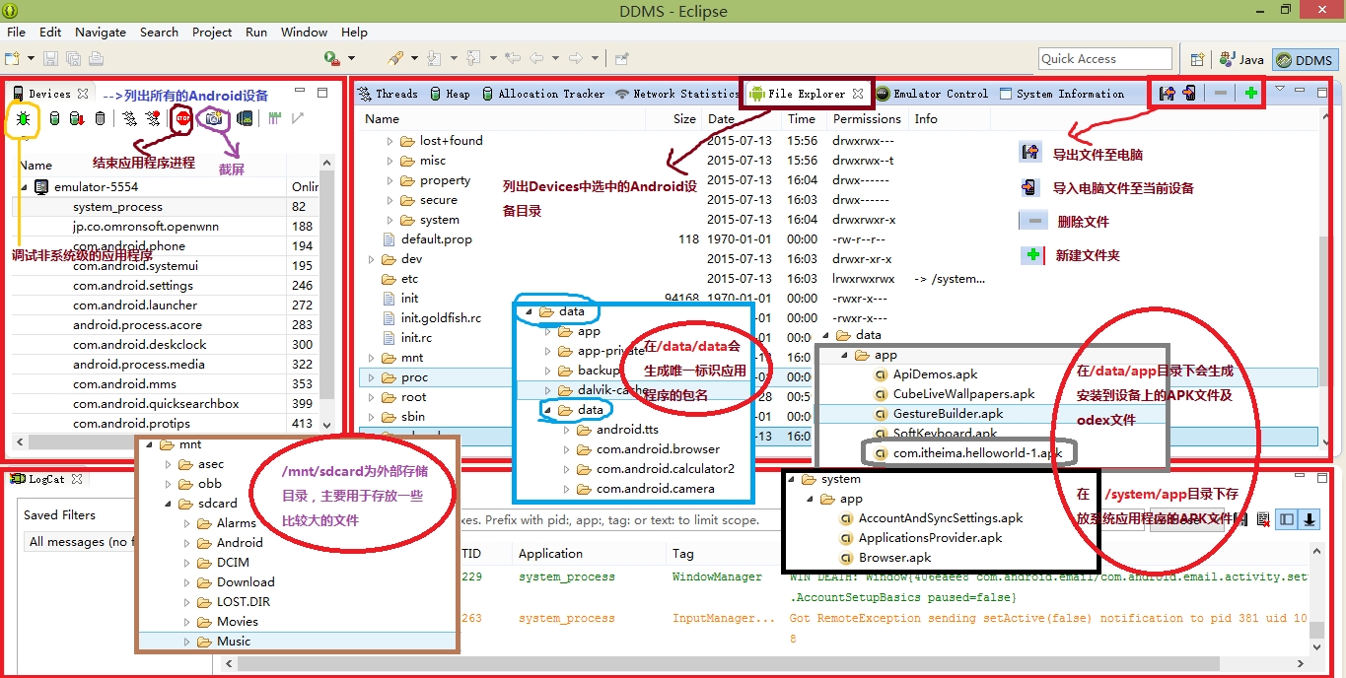Expand the misc folder in File Explorer
Image resolution: width=1346 pixels, height=678 pixels.
[x=390, y=161]
